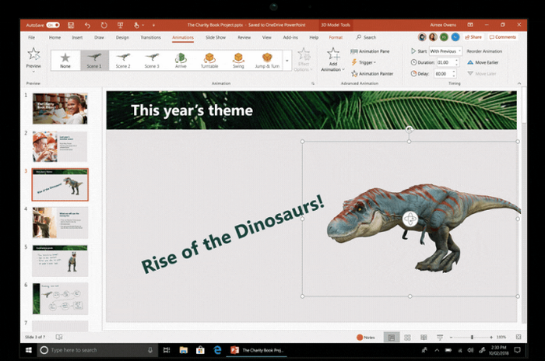Screen dimensions: 545x361
Task: Click the Search box in ribbon
Action: (x=366, y=37)
